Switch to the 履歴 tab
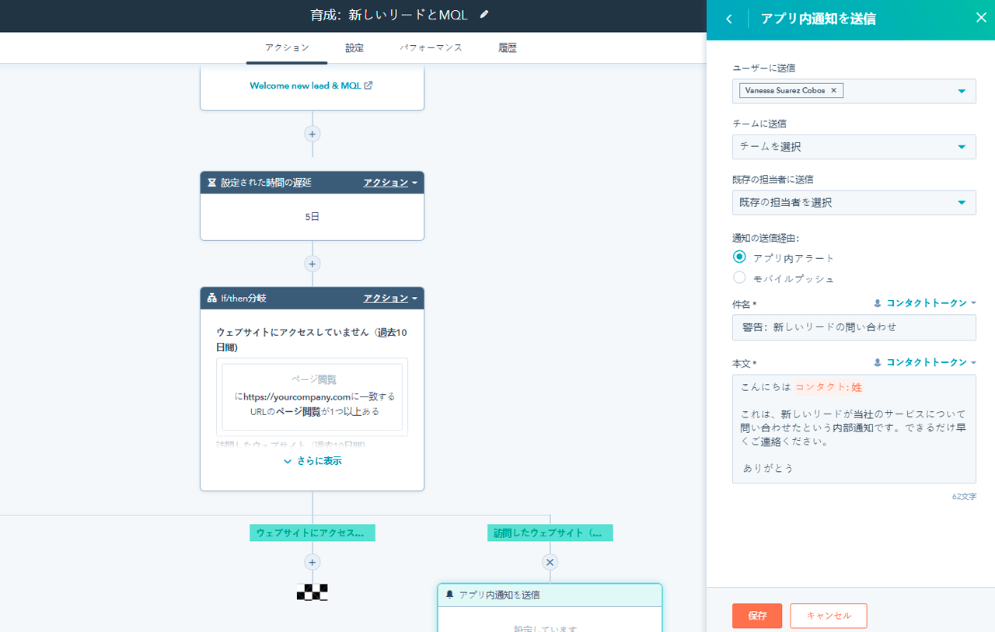The height and width of the screenshot is (632, 995). point(507,47)
